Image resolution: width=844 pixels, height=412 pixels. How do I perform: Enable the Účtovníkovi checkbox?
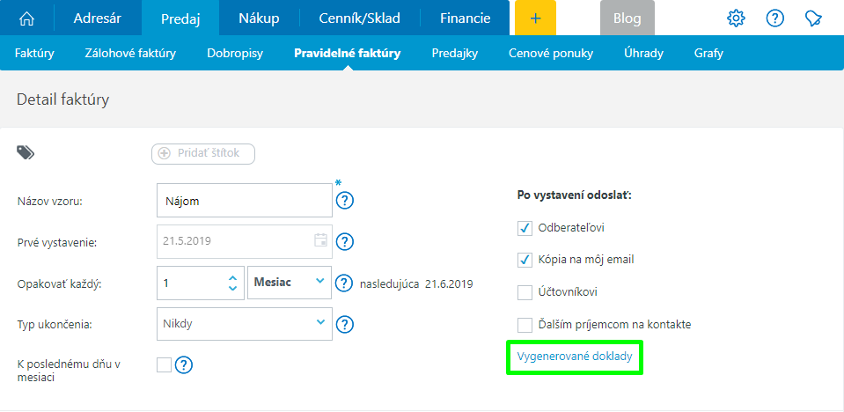[525, 291]
